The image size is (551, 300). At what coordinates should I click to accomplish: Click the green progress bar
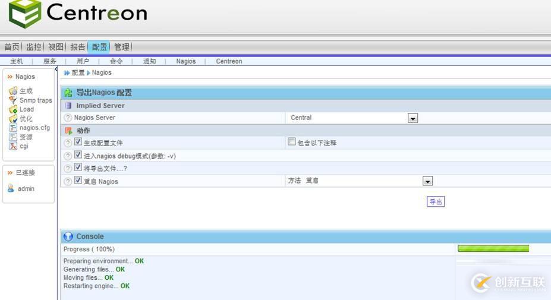493,249
